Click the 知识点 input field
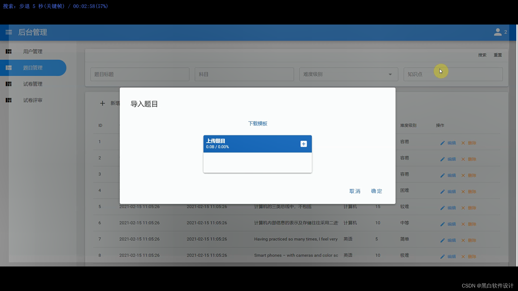This screenshot has width=518, height=291. [453, 74]
